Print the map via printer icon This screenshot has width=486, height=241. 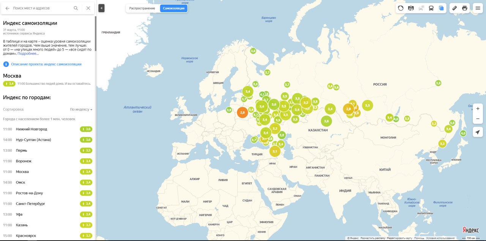point(465,8)
